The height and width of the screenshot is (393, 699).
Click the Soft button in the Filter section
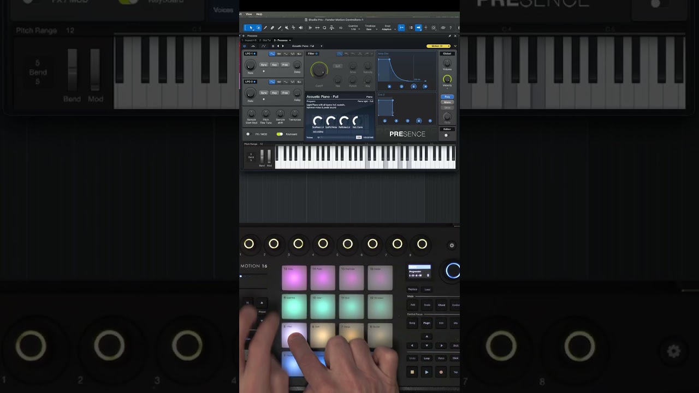point(338,65)
